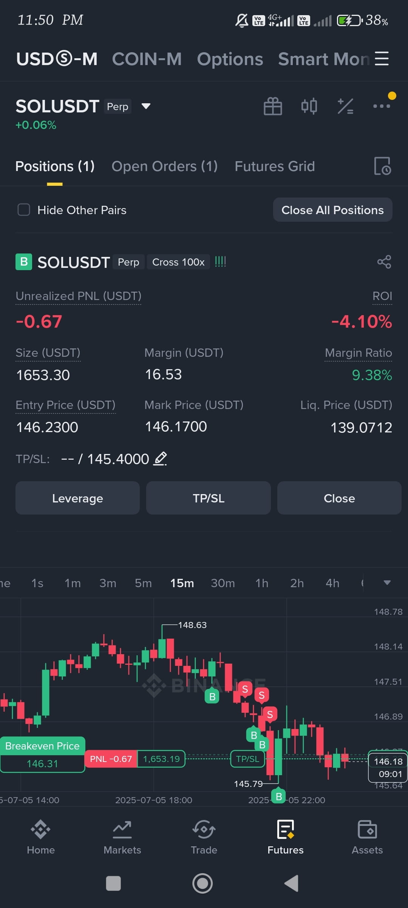Switch to COIN-M tab
The image size is (408, 908).
click(x=147, y=59)
